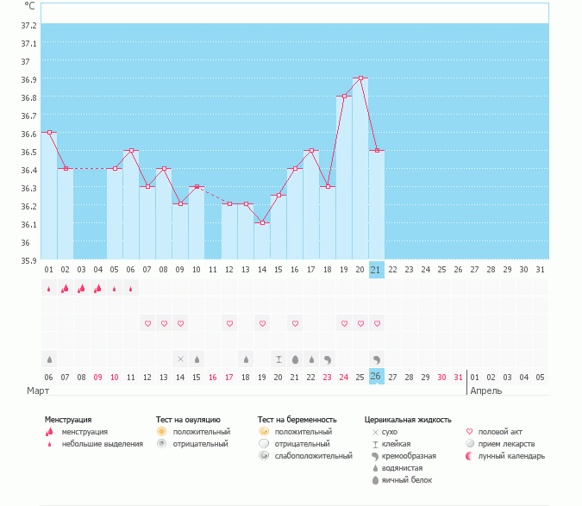Click the peak 36.9 temperature point on day 20
This screenshot has height=506, width=582.
[x=360, y=78]
